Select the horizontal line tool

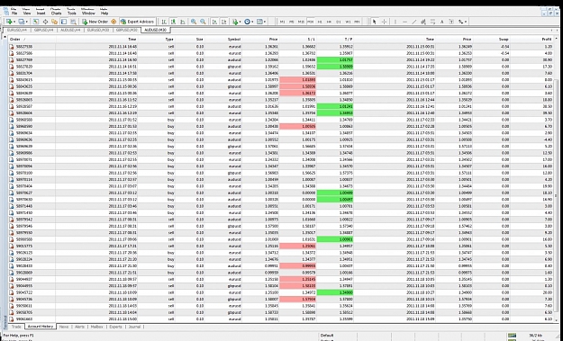[x=404, y=22]
